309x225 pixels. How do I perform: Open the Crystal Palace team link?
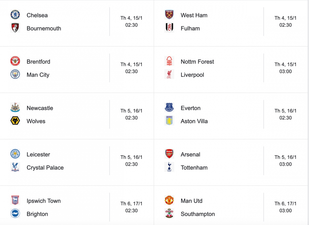pos(45,168)
